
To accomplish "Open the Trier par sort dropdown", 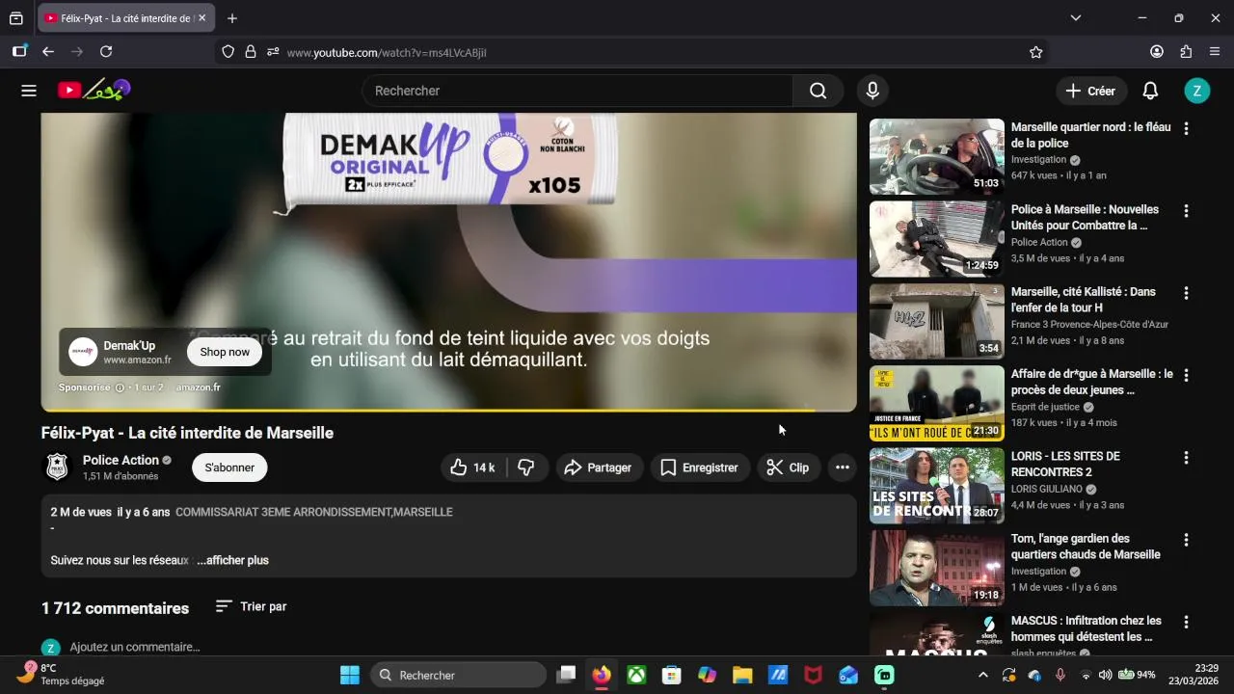I will click(x=251, y=606).
